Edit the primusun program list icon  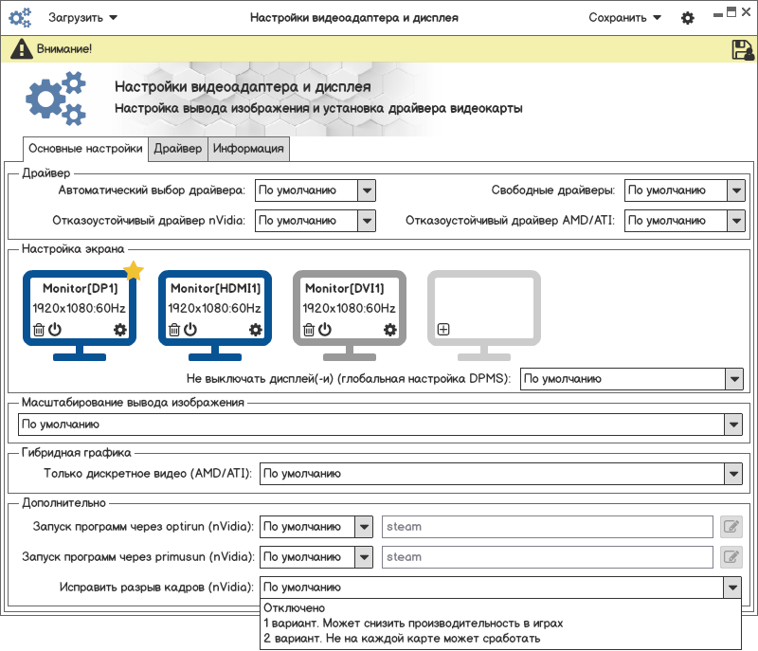click(731, 557)
